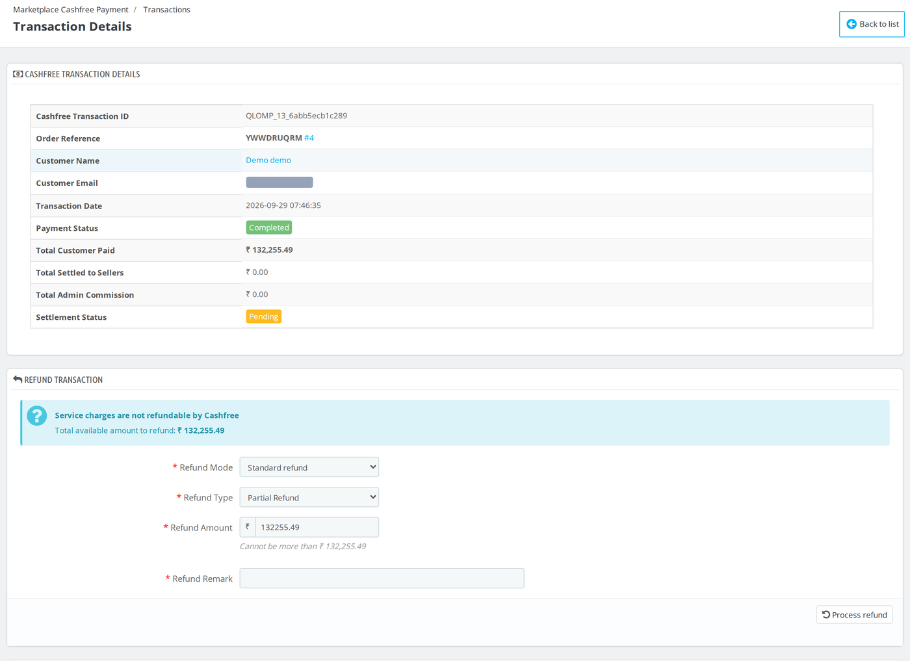Click the Transaction Details page heading

tap(72, 27)
